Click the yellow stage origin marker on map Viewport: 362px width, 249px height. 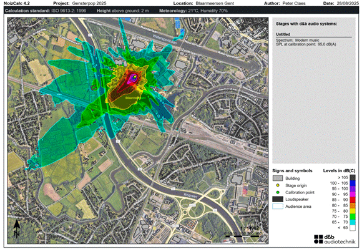[135, 76]
